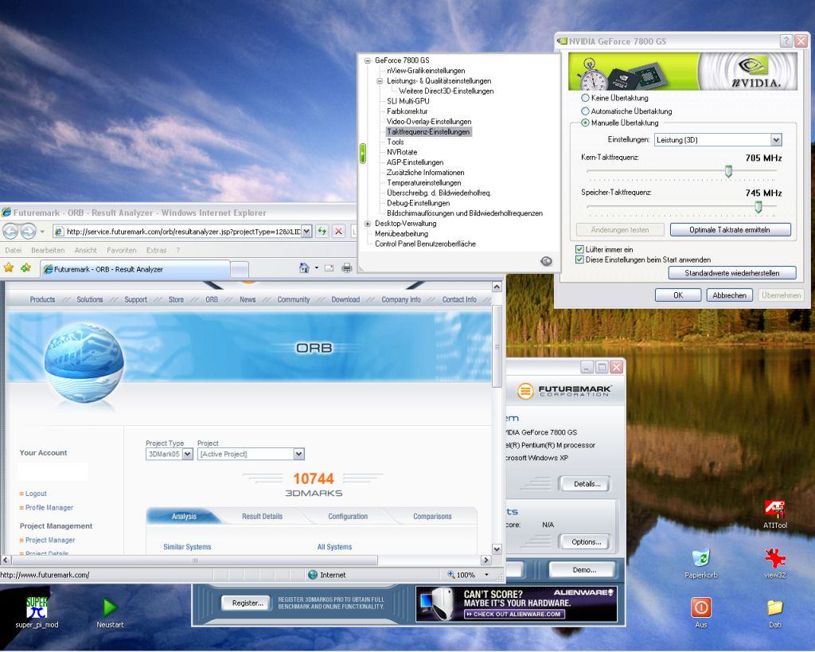Click the red stop icon in IE
This screenshot has width=815, height=652.
click(x=338, y=231)
